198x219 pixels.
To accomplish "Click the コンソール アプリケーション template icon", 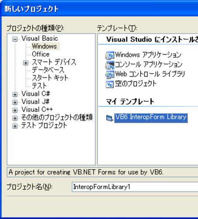I will point(110,65).
